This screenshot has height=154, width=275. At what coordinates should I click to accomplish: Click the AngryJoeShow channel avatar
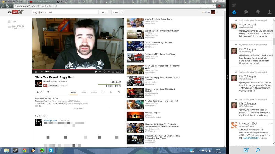tap(38, 84)
